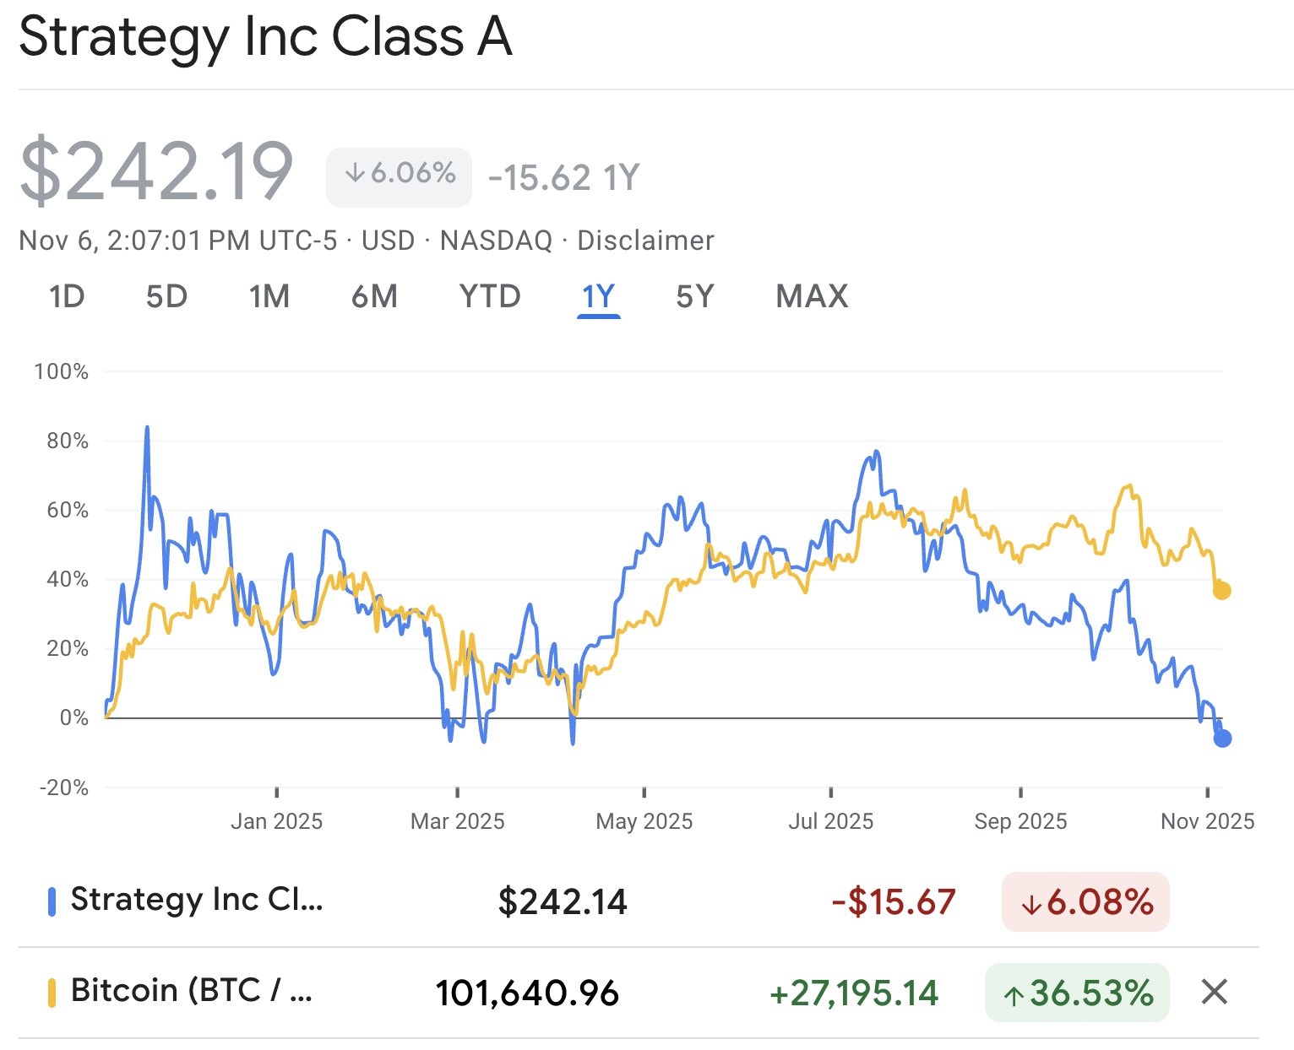Open the Bitcoin (BTC) comparison row
The height and width of the screenshot is (1050, 1294).
pyautogui.click(x=192, y=991)
